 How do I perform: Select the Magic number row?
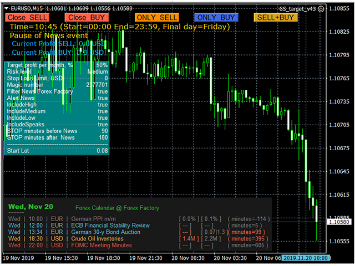pos(57,85)
